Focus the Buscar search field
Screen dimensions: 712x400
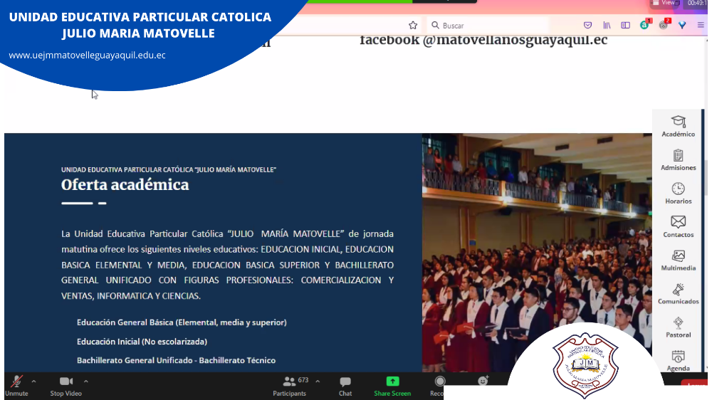tap(488, 26)
